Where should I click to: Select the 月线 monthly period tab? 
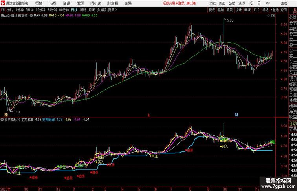pos(92,10)
